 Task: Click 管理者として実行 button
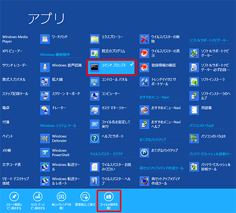click(x=85, y=199)
